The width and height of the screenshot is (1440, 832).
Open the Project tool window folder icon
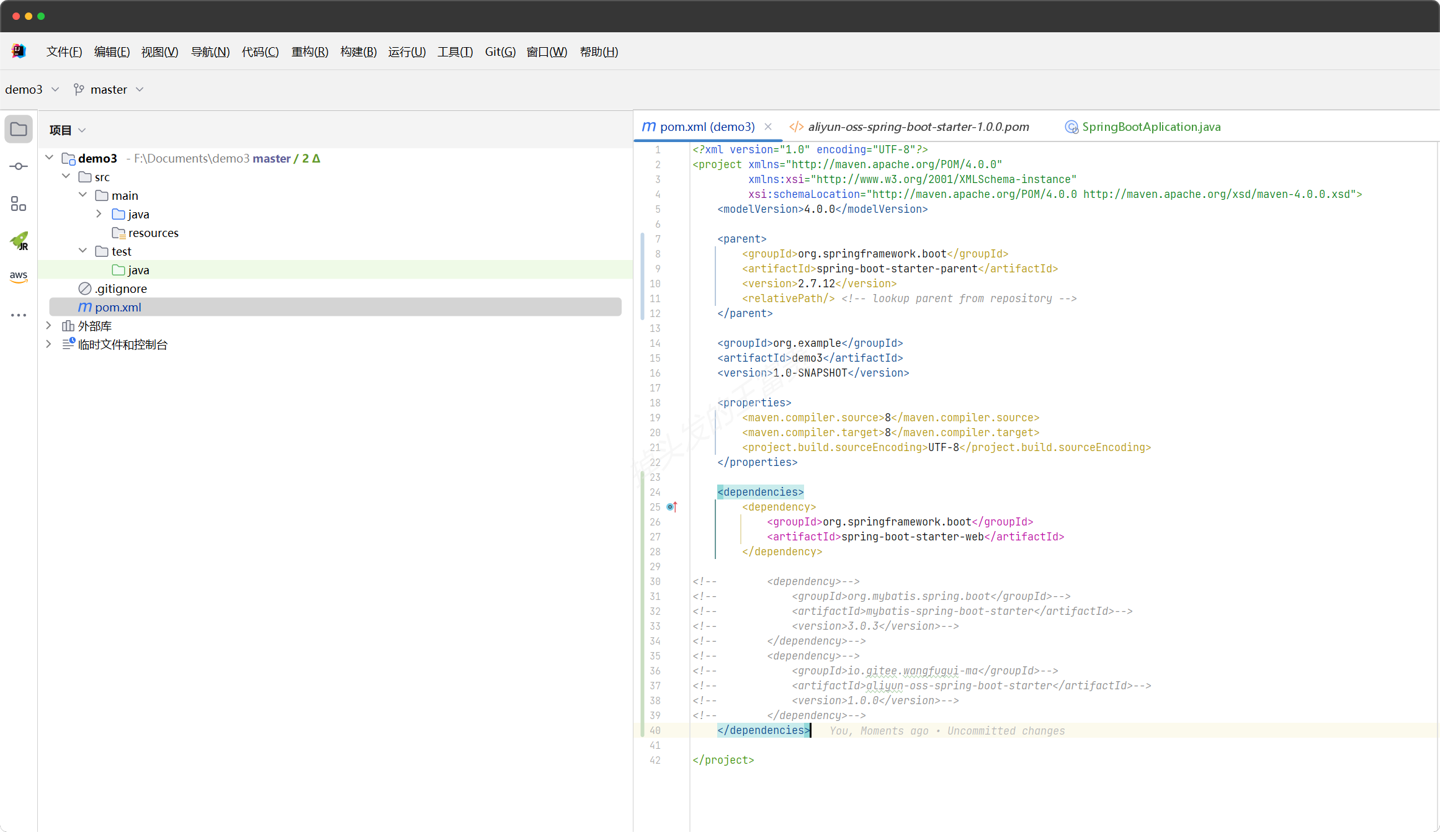point(19,129)
